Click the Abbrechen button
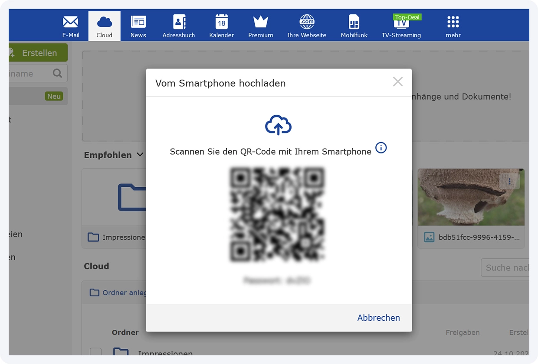 pyautogui.click(x=378, y=318)
